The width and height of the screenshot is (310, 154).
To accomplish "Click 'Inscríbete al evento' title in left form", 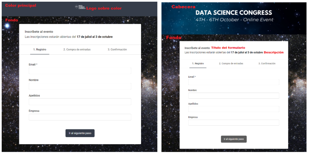I will point(39,32).
